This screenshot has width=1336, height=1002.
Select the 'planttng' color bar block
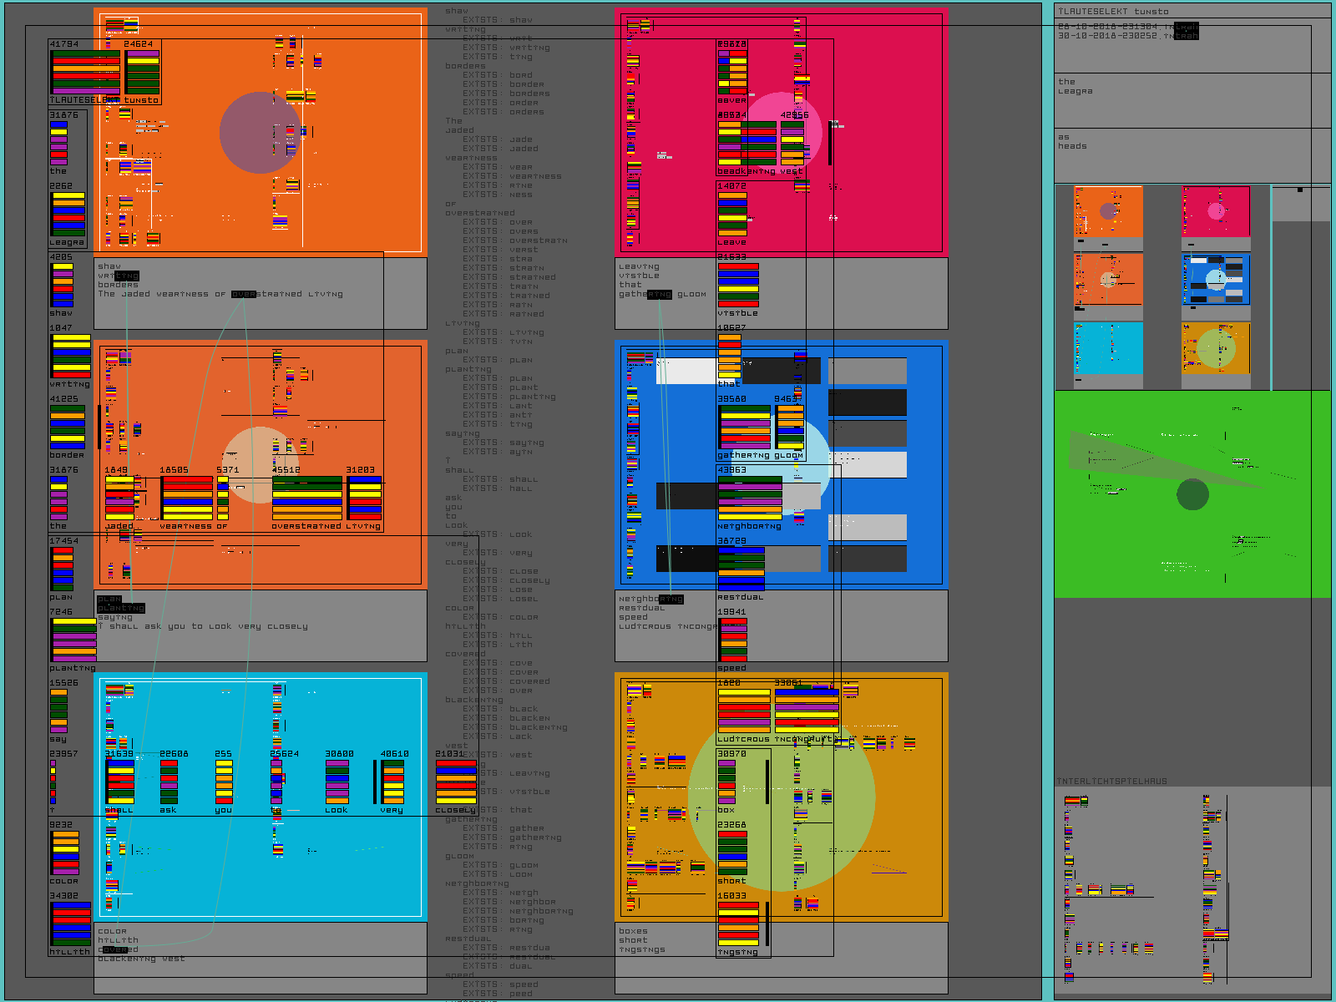coord(73,640)
